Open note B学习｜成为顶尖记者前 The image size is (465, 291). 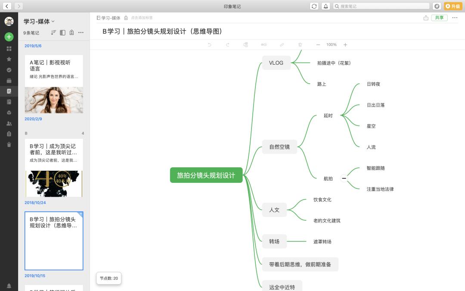[x=54, y=168]
